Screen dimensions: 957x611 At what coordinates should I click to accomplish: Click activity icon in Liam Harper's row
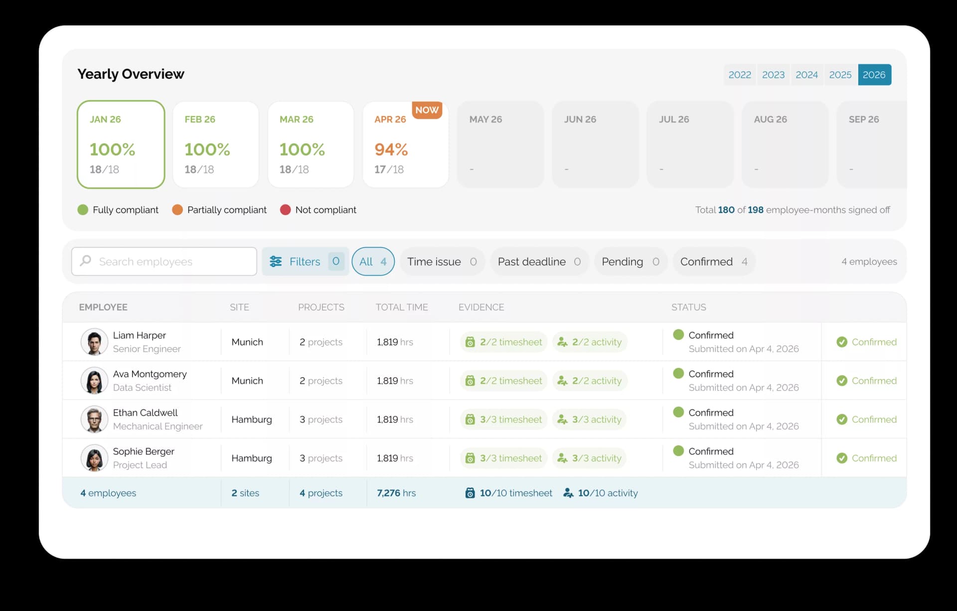(x=562, y=342)
